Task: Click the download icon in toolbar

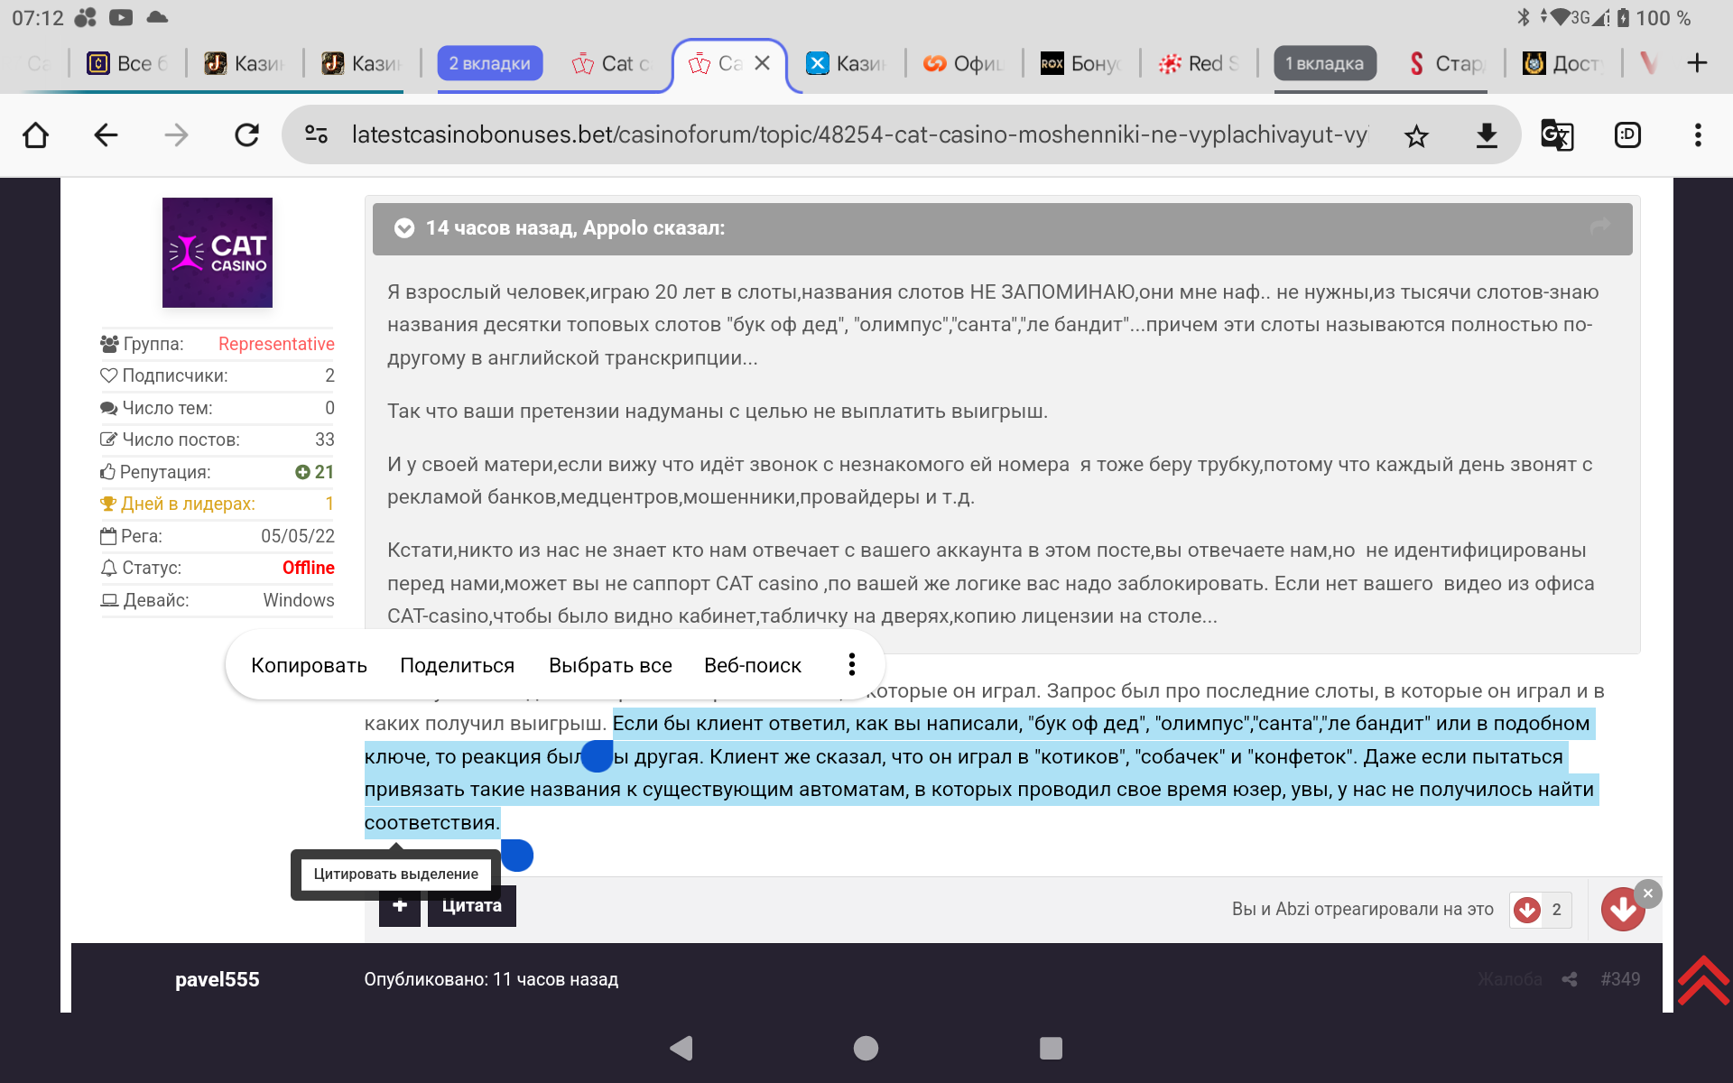Action: pyautogui.click(x=1486, y=135)
